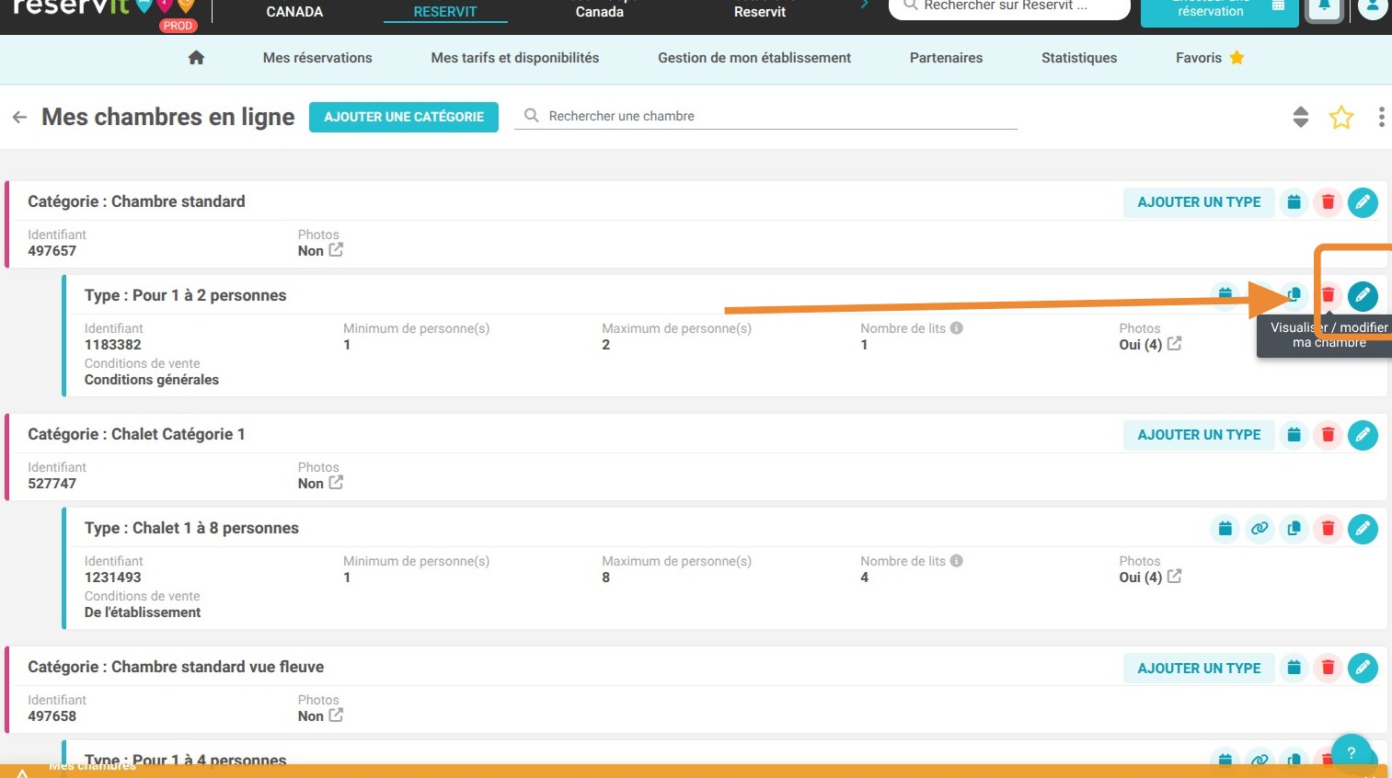Click the back arrow beside Mes chambres en ligne
The image size is (1392, 778).
[x=19, y=118]
